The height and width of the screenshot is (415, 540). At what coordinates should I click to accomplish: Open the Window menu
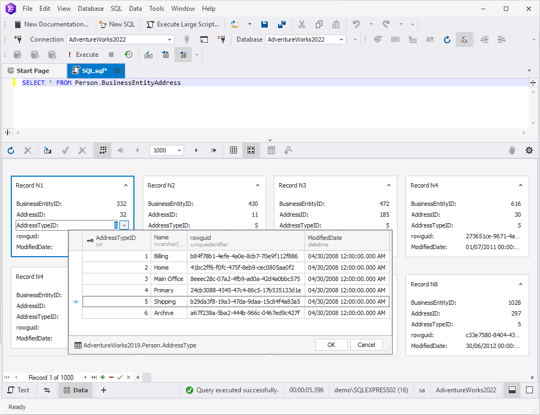click(183, 9)
